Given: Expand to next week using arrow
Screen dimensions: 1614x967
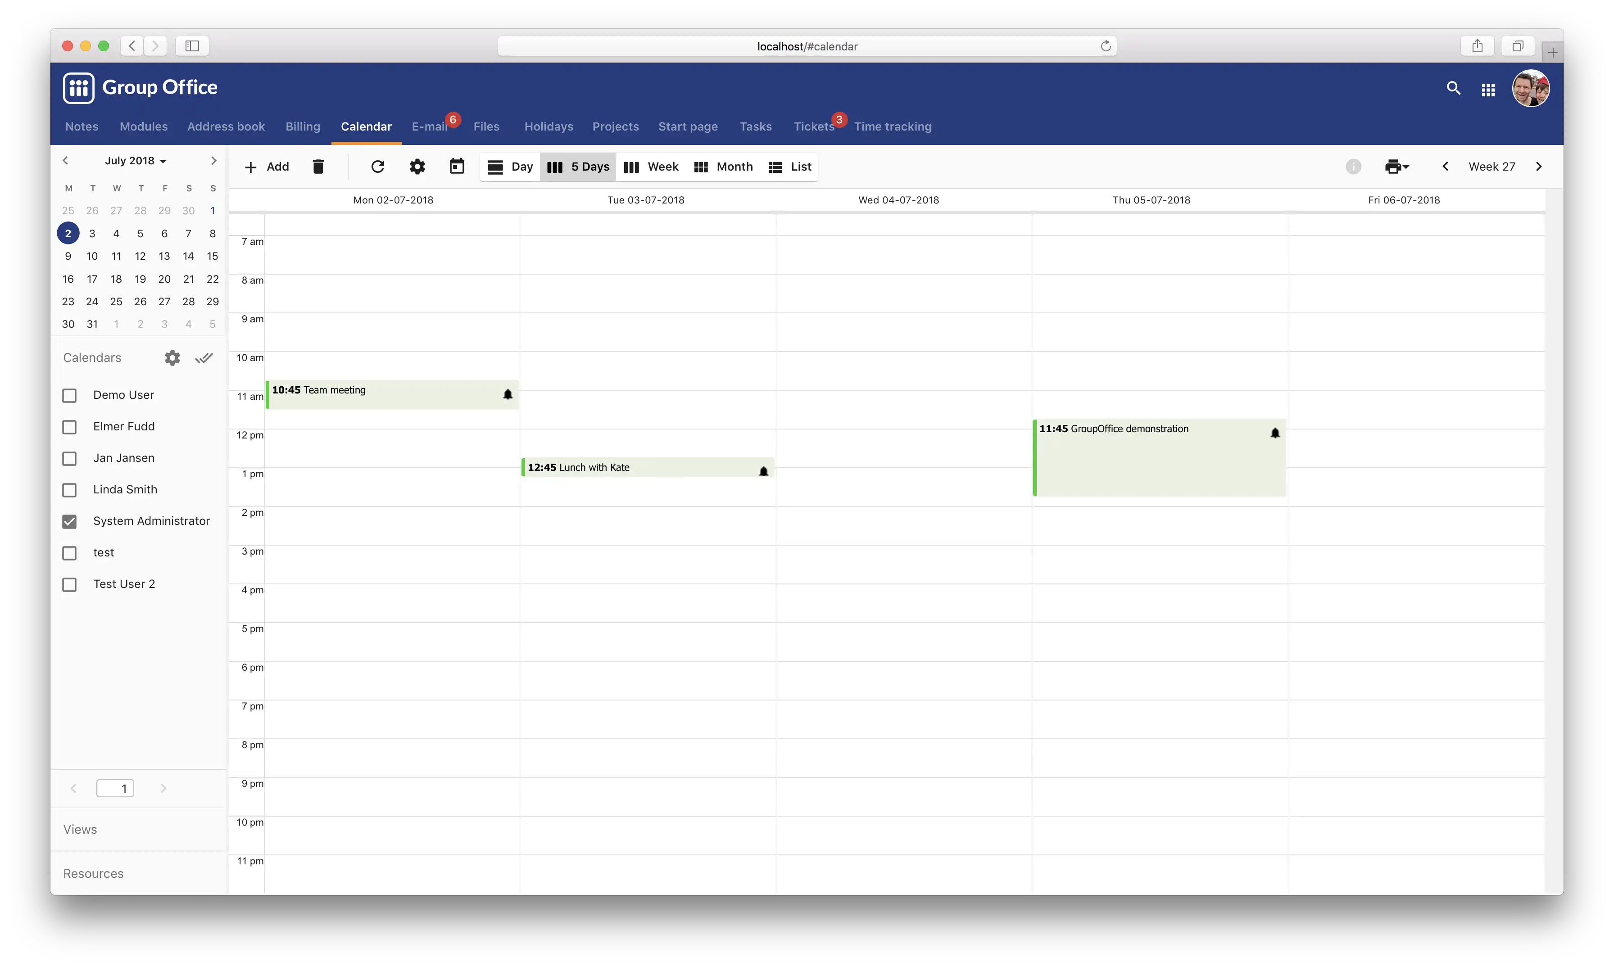Looking at the screenshot, I should coord(1540,166).
